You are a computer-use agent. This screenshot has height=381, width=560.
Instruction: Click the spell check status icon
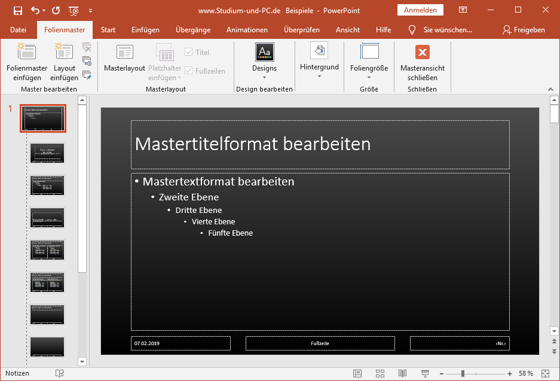(60, 373)
